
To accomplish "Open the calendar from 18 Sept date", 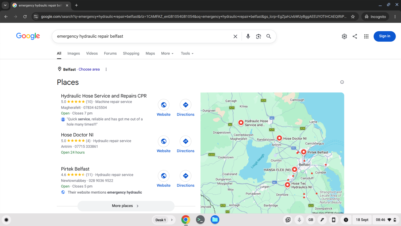I will (362, 220).
